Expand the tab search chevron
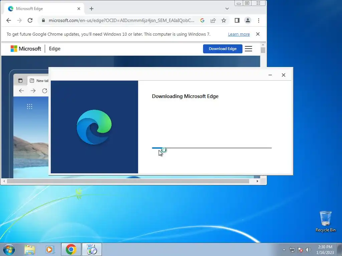Viewport: 342px width, 256px height. click(x=227, y=9)
